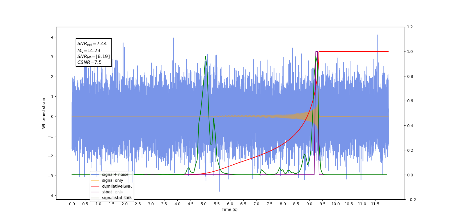The height and width of the screenshot is (224, 449).
Task: Click the 7.0 tick on time axis
Action: click(256, 204)
